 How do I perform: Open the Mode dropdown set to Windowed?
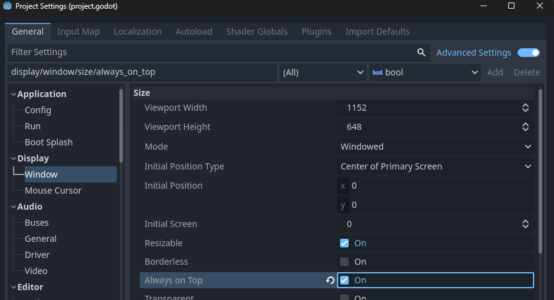tap(435, 147)
